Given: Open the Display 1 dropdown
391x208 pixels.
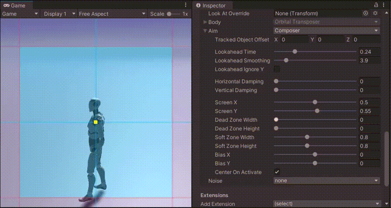Looking at the screenshot, I should tap(59, 14).
